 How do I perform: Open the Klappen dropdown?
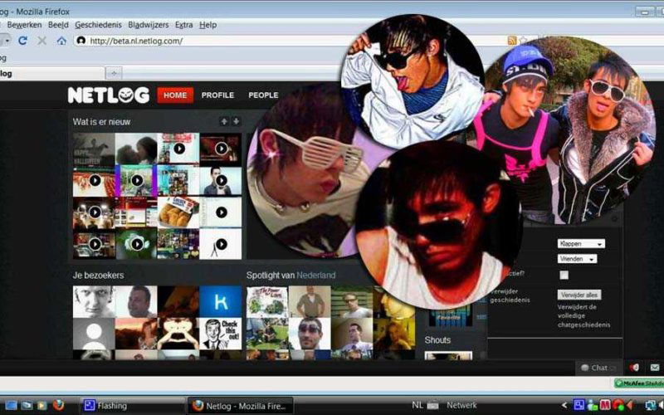click(x=581, y=243)
